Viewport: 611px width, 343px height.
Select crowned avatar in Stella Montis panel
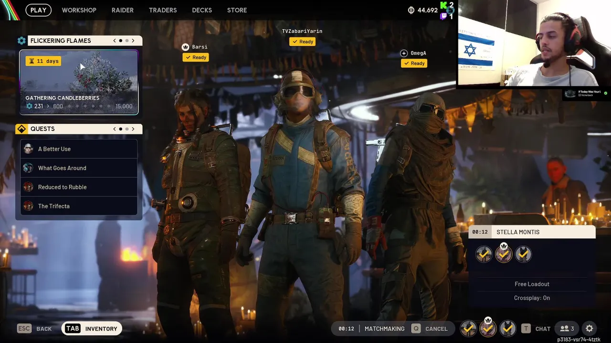504,253
